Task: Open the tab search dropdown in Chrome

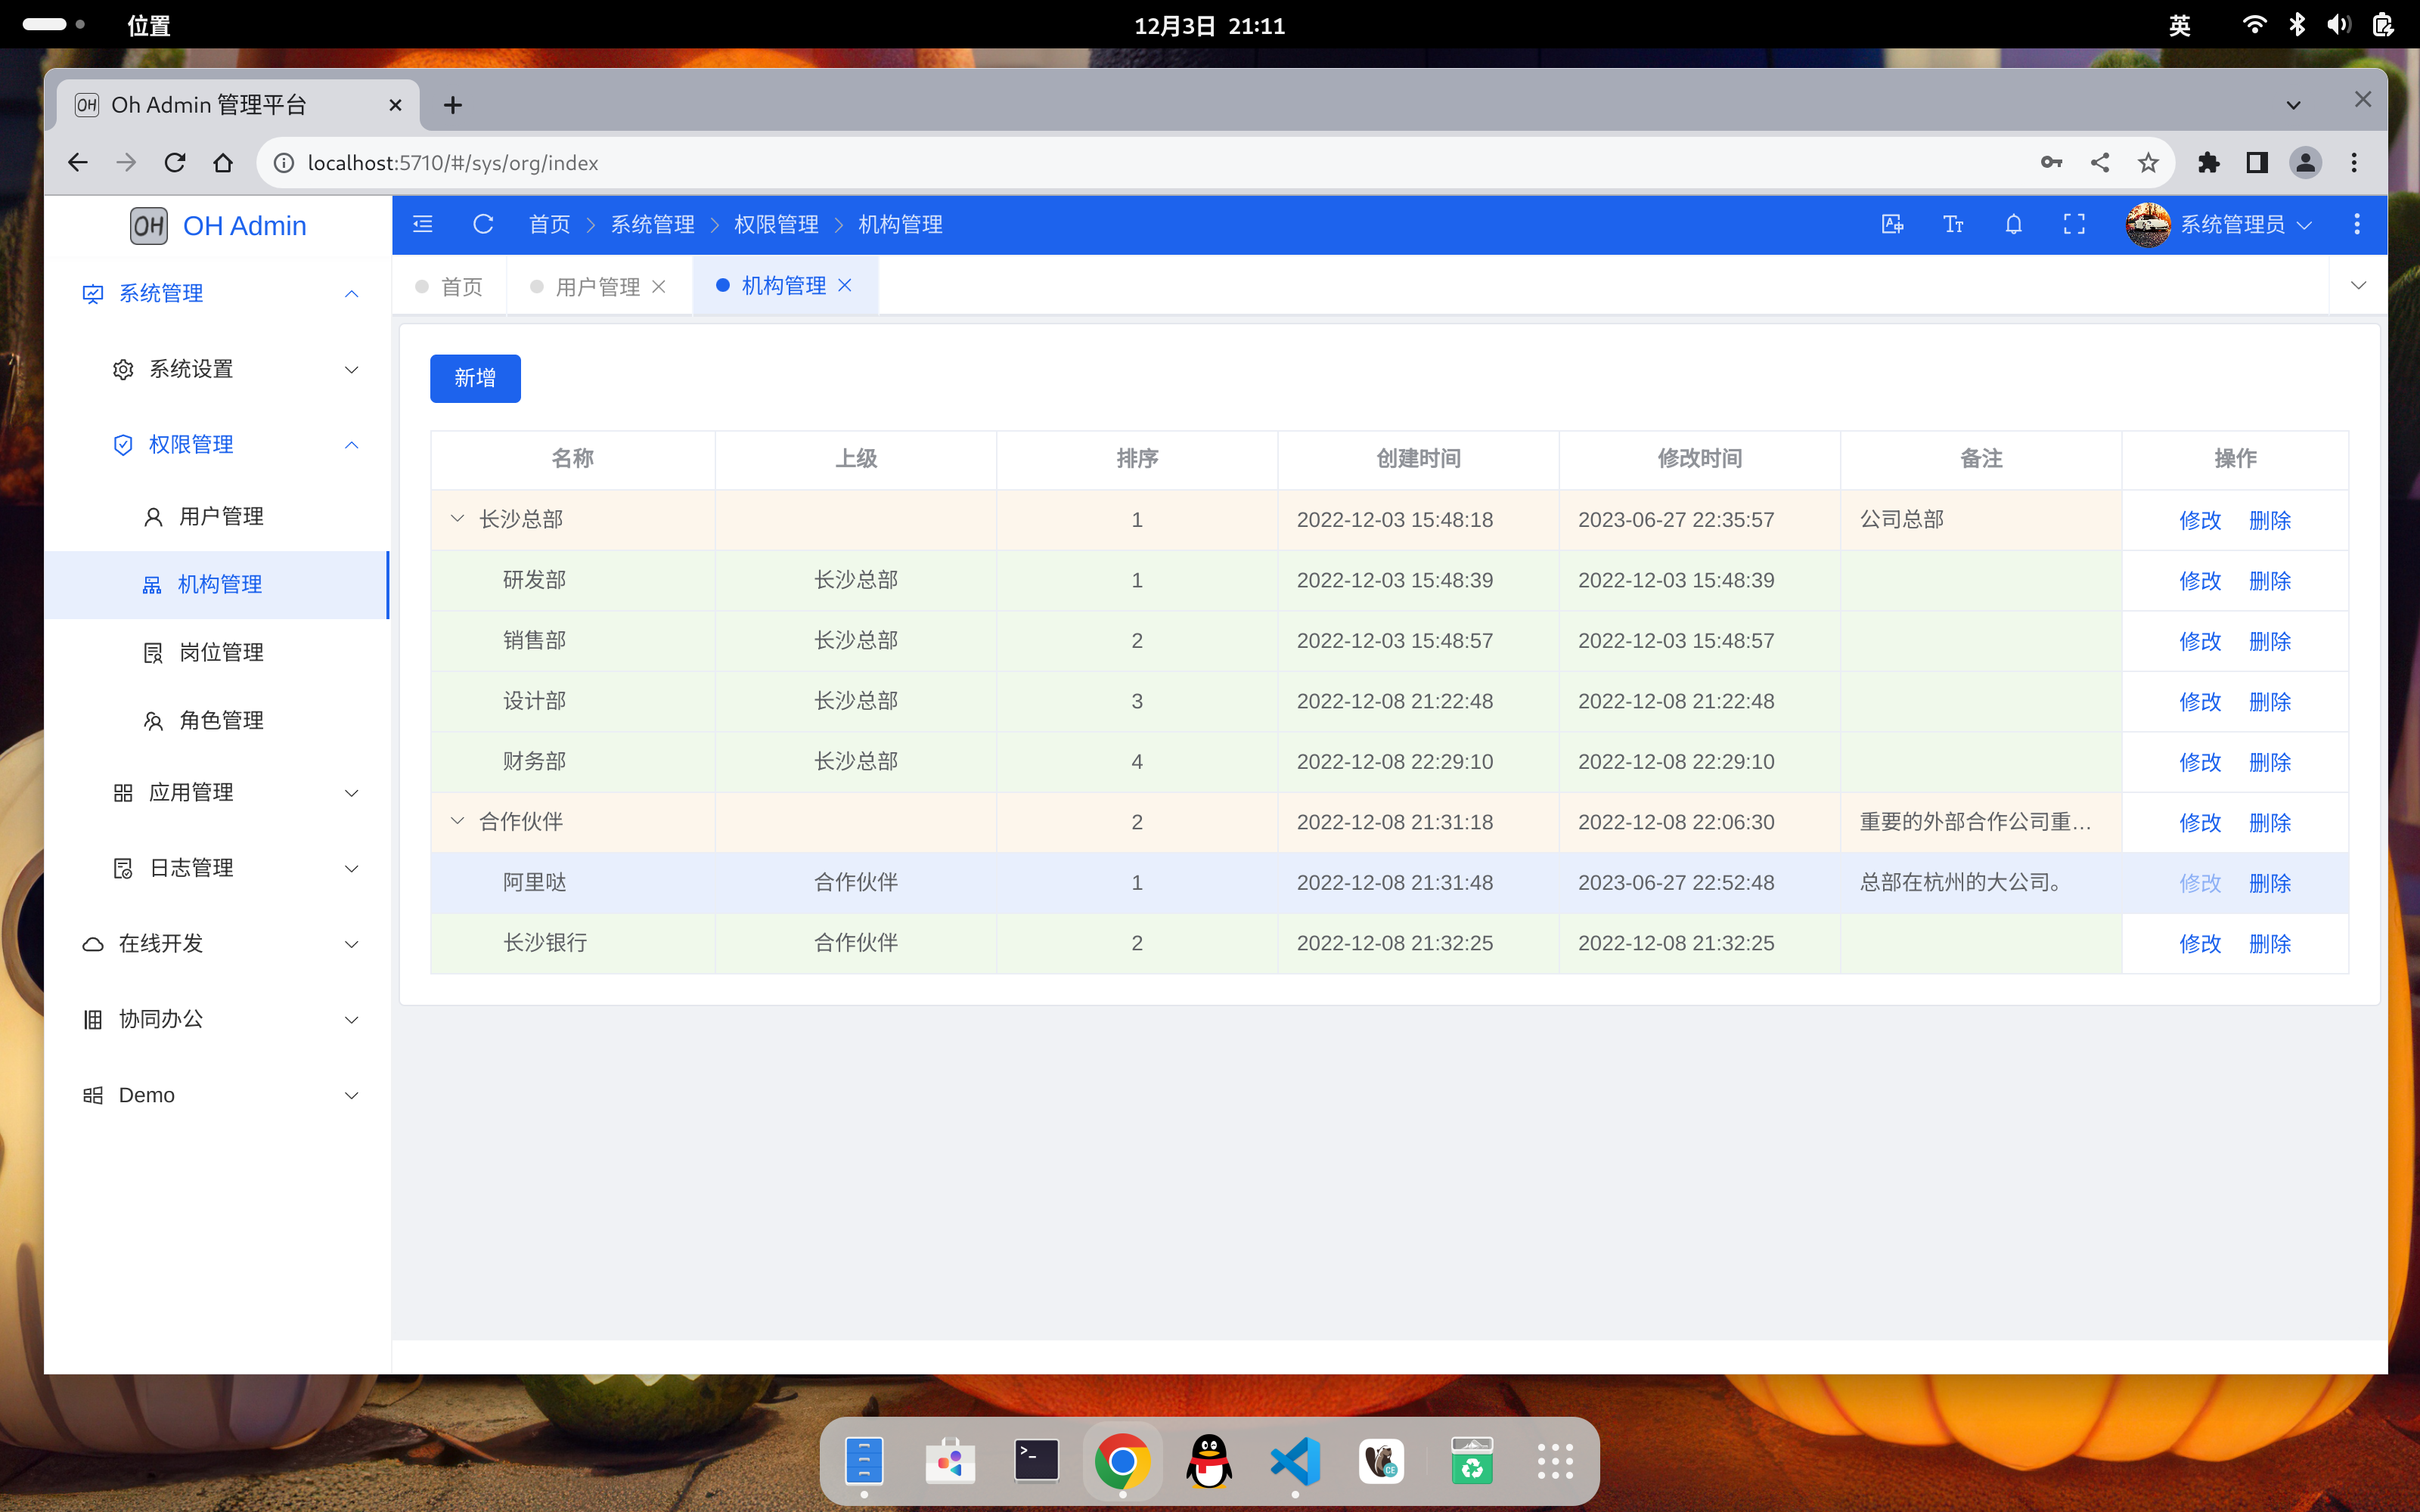Action: pyautogui.click(x=2293, y=105)
